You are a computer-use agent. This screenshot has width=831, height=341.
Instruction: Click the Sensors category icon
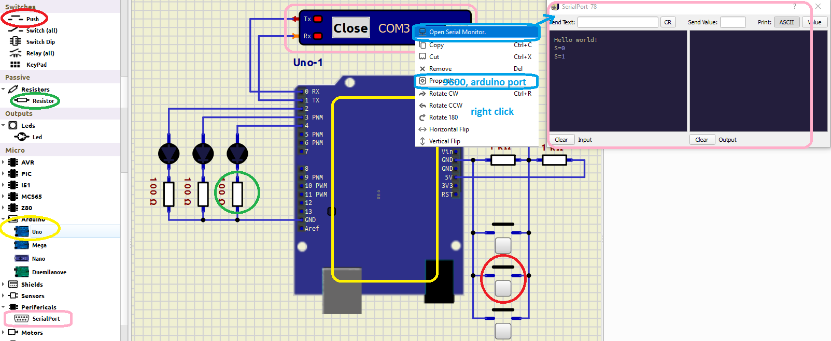tap(13, 296)
